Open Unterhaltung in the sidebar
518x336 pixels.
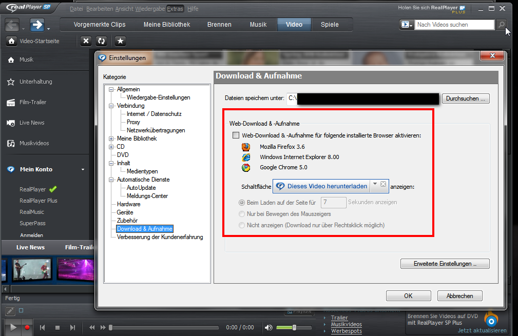click(35, 82)
